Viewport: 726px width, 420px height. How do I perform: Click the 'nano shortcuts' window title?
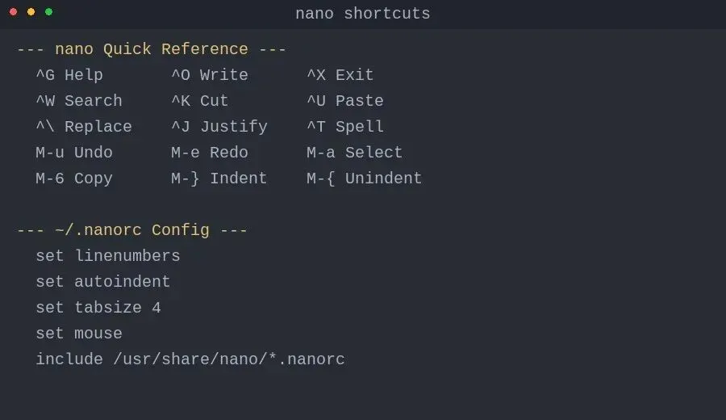point(362,14)
